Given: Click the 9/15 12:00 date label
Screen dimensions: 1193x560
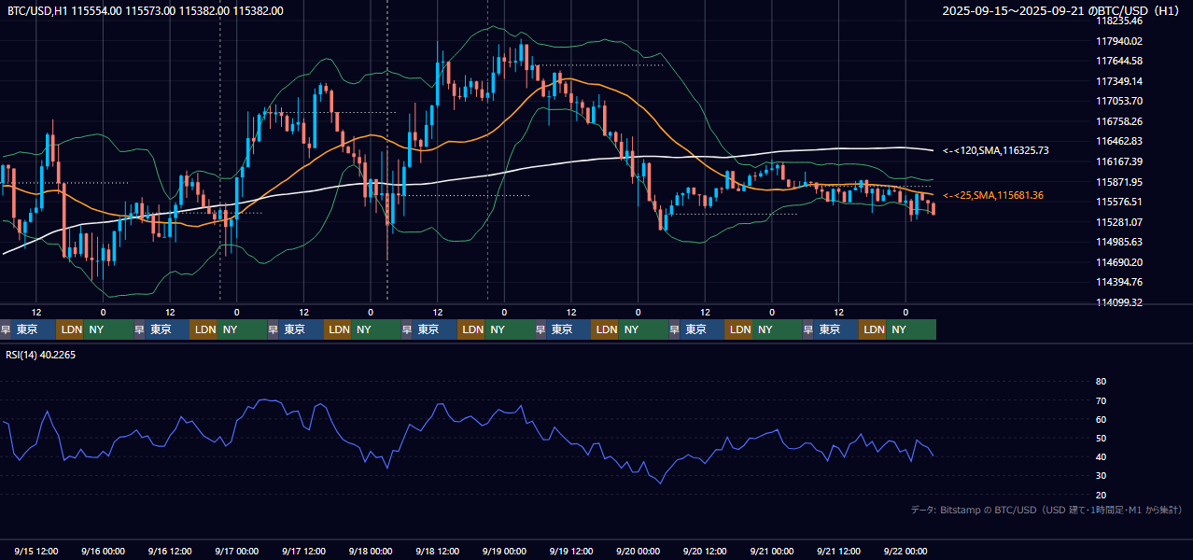Looking at the screenshot, I should click(36, 552).
